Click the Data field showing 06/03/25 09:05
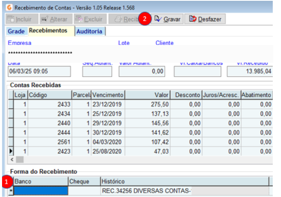Viewport: 281px width, 197px height. pos(39,71)
